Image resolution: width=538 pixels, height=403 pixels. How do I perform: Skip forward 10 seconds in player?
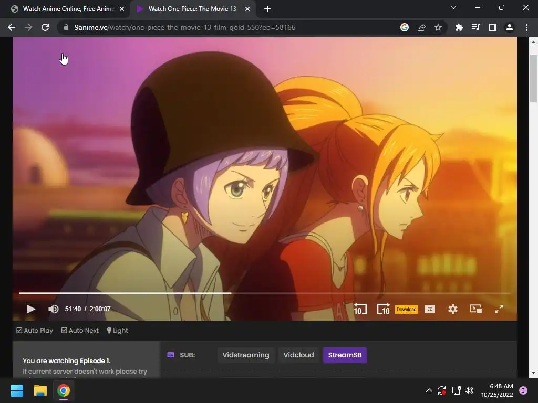coord(383,309)
